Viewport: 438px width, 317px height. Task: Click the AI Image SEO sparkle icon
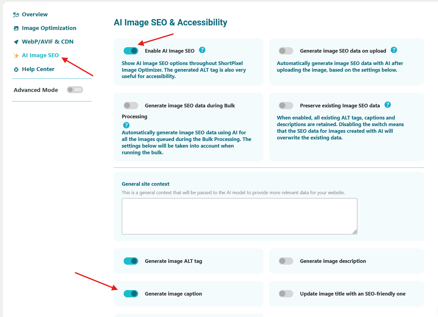(16, 56)
